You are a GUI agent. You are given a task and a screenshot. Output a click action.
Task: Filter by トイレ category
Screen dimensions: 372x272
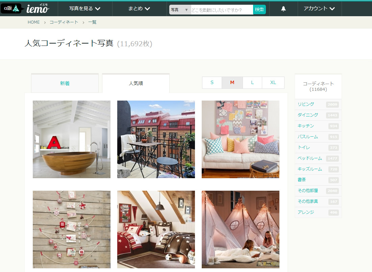(x=304, y=147)
